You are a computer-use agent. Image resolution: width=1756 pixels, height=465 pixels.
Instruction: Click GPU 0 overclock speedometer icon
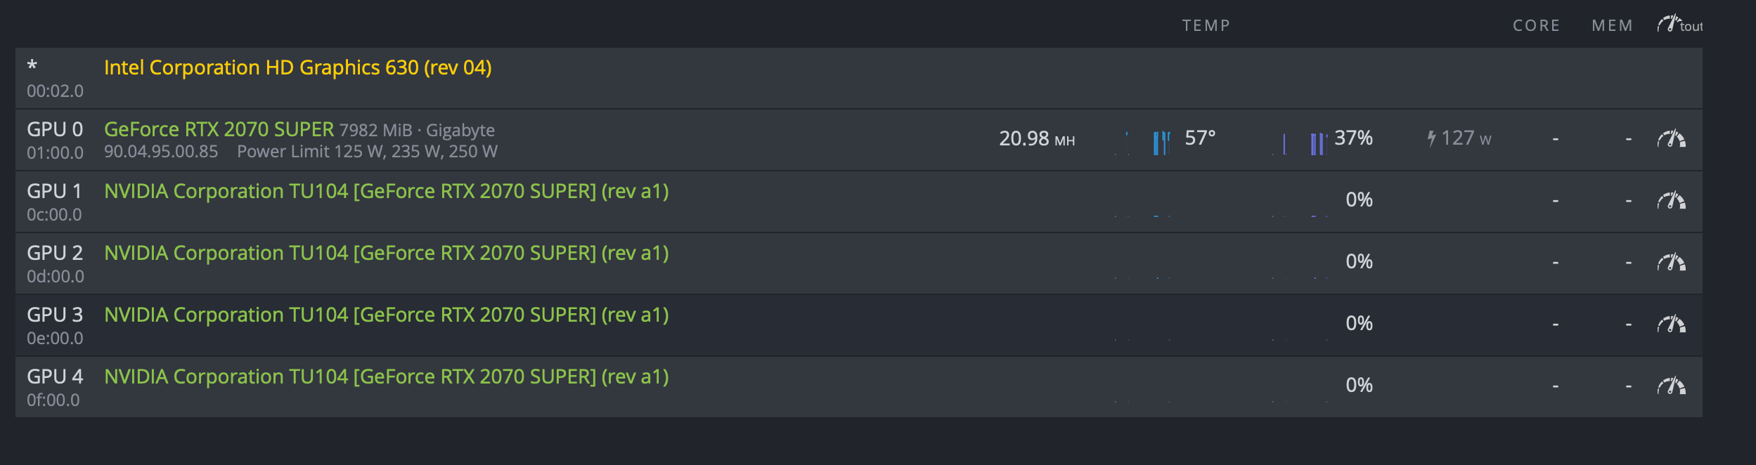pos(1671,139)
